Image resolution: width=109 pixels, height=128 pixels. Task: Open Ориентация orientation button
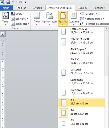click(x=50, y=18)
